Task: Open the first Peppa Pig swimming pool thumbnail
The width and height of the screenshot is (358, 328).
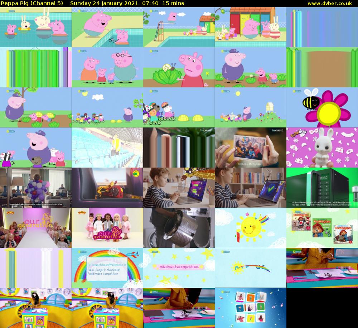Action: (36, 26)
